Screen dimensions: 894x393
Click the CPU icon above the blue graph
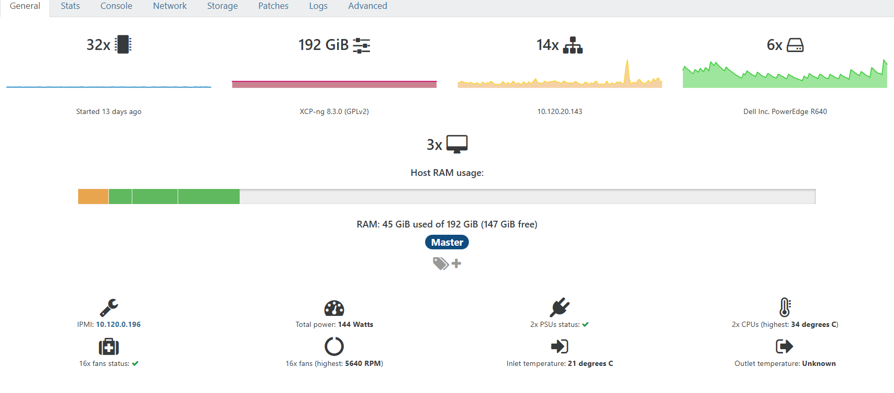point(123,44)
